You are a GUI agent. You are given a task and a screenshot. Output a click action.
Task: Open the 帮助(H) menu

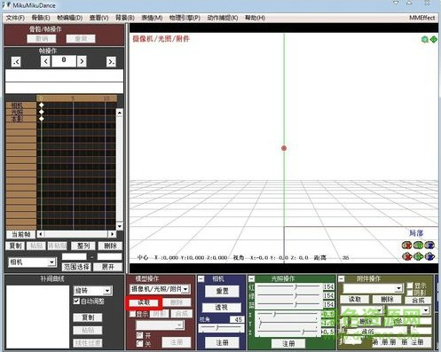tap(255, 18)
